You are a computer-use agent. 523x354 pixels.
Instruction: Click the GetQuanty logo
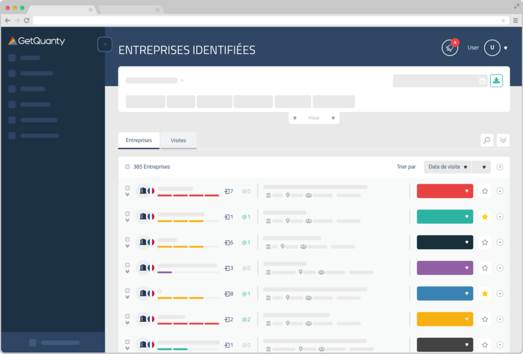click(37, 41)
